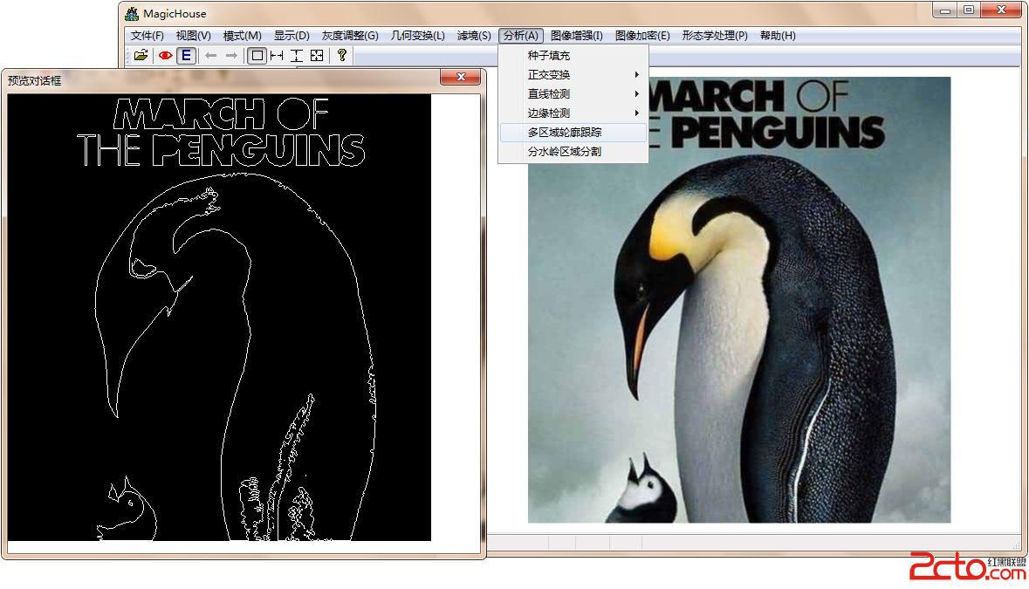This screenshot has height=589, width=1029.
Task: Click the contour outline image in preview dialog
Action: [x=219, y=318]
